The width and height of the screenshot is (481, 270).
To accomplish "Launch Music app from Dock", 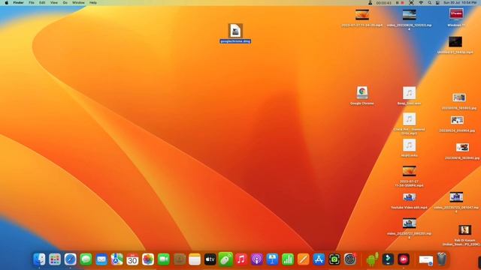I will (x=241, y=259).
